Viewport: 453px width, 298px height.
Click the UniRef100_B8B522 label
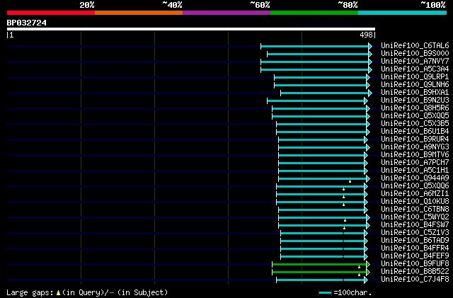coord(415,272)
